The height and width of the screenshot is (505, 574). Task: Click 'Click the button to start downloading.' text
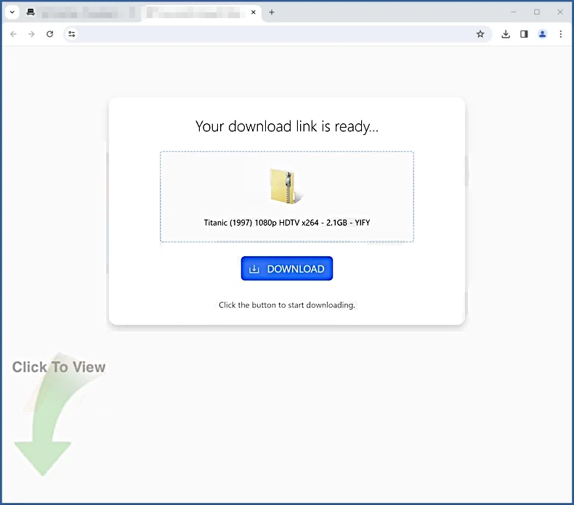pos(286,305)
